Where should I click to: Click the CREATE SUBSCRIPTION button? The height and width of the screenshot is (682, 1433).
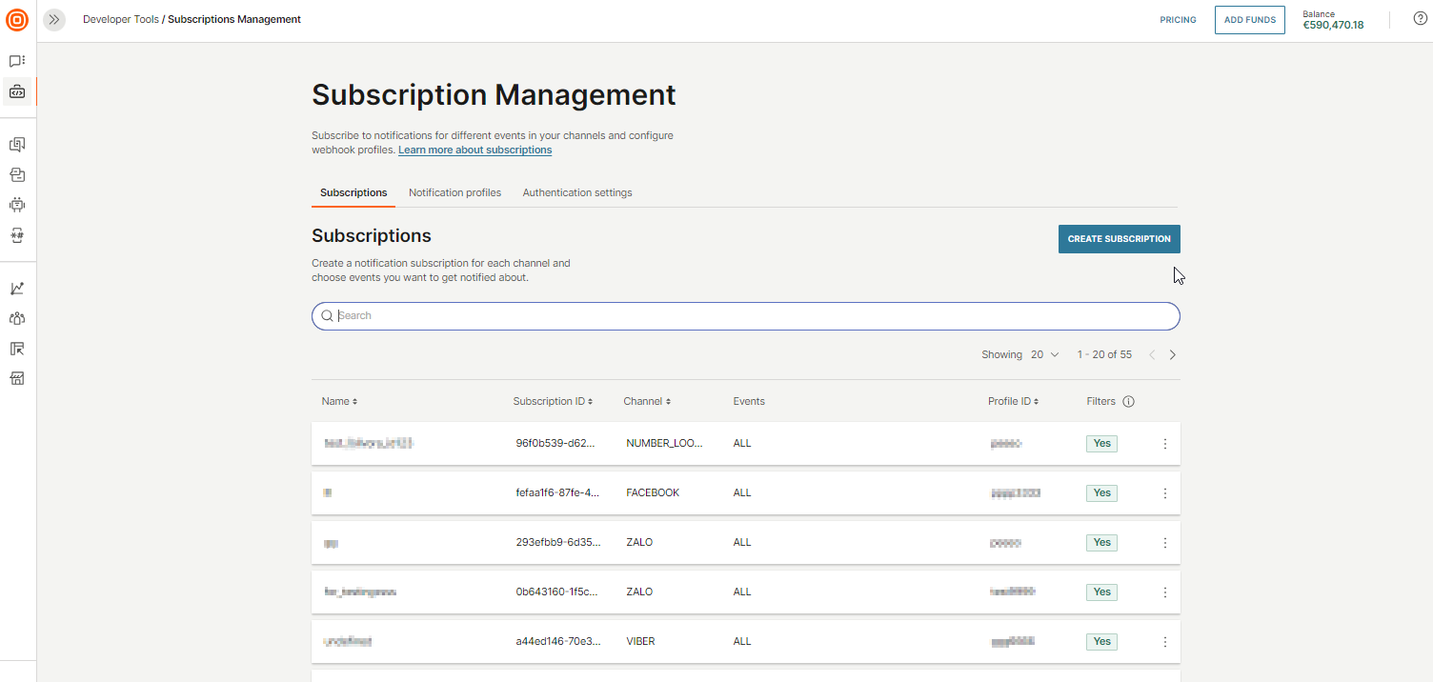pyautogui.click(x=1119, y=238)
